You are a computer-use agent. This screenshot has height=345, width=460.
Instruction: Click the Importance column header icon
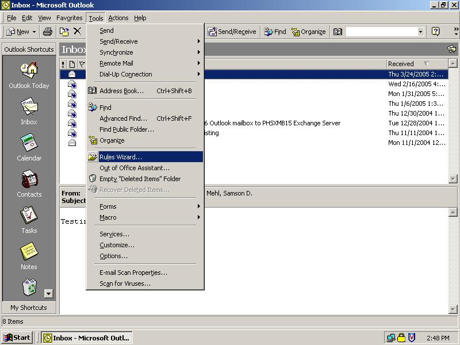coord(63,64)
